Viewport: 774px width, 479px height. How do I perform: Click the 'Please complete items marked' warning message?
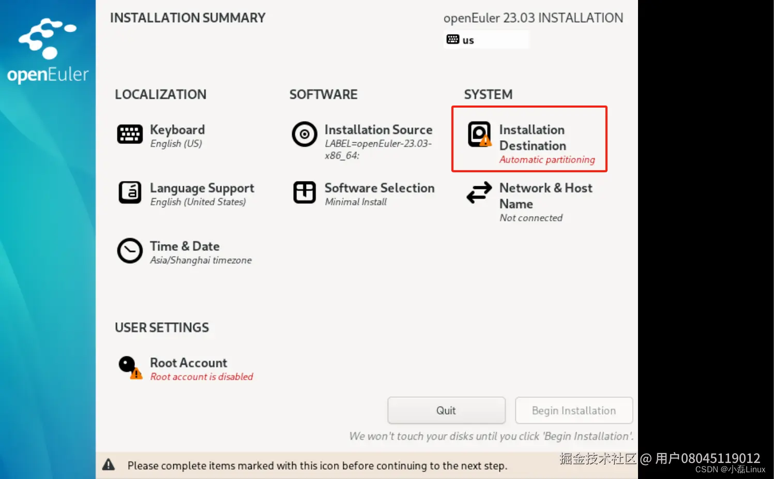click(317, 466)
